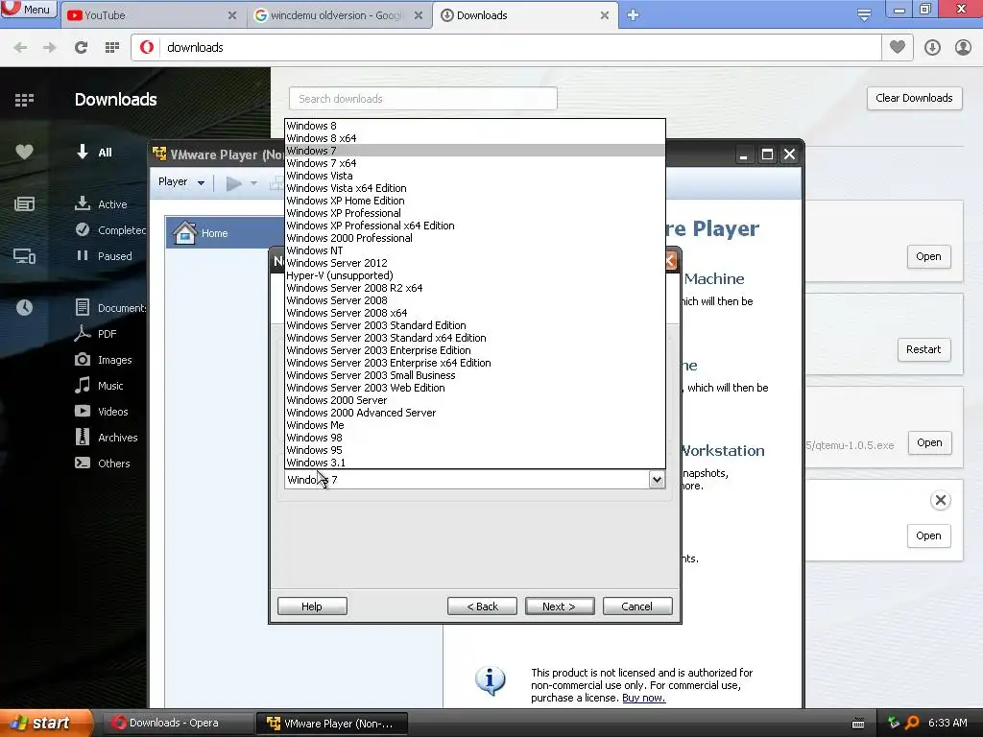The height and width of the screenshot is (737, 983).
Task: Click Clear Downloads in Opera
Action: [914, 99]
